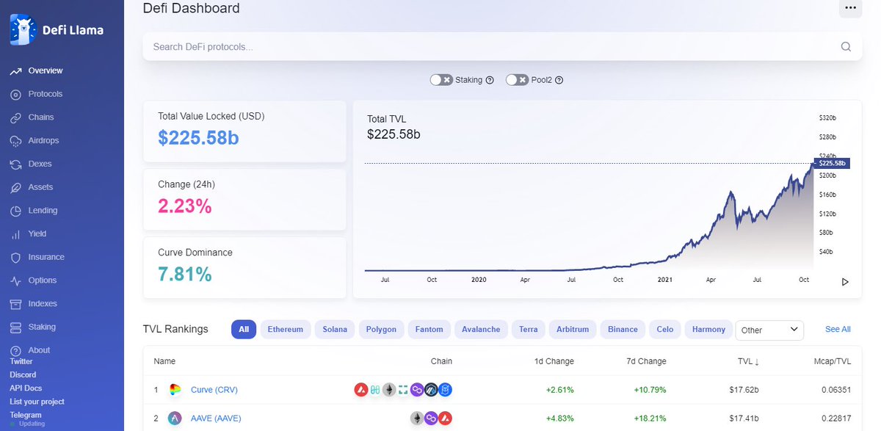The width and height of the screenshot is (881, 431).
Task: Enable the Pool2 toggle
Action: pyautogui.click(x=516, y=79)
